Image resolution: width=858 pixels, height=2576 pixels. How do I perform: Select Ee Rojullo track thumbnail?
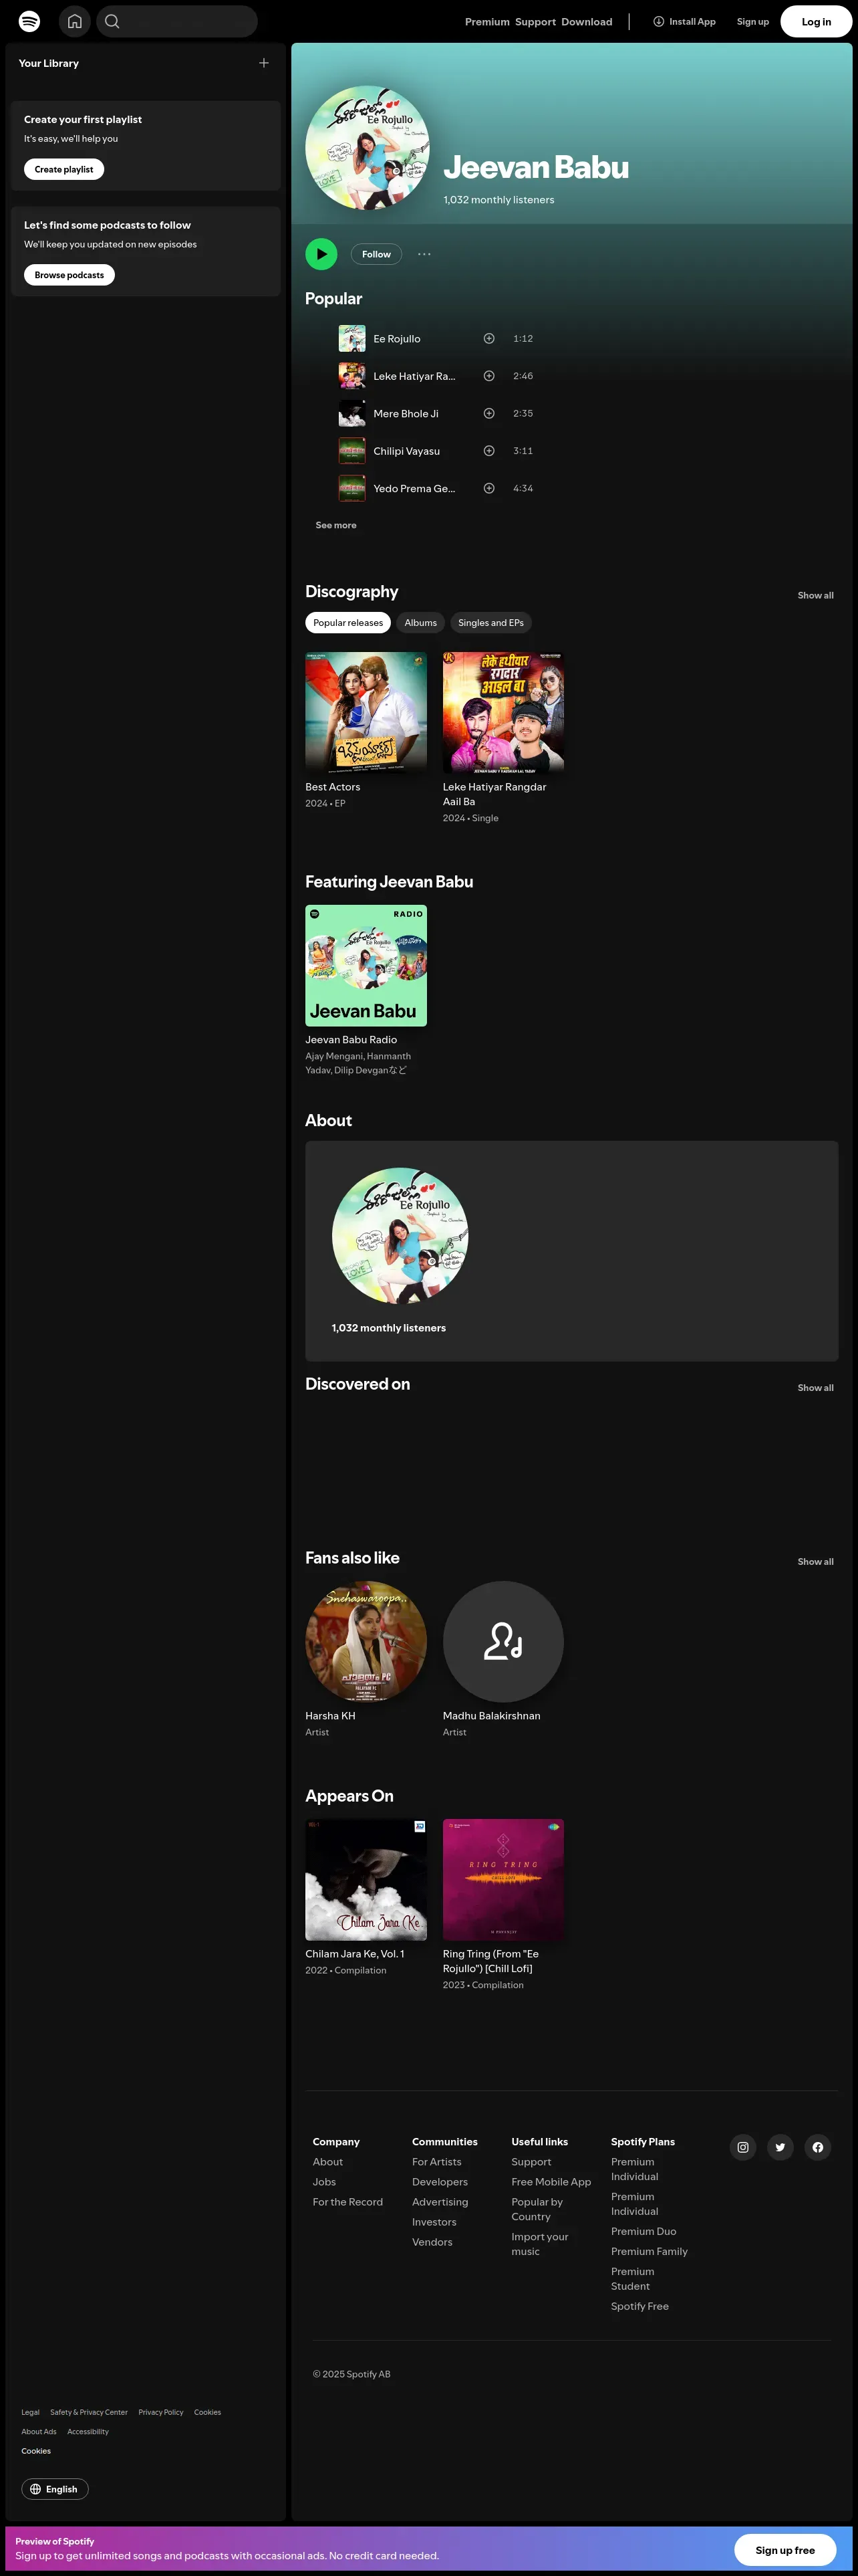pos(351,339)
